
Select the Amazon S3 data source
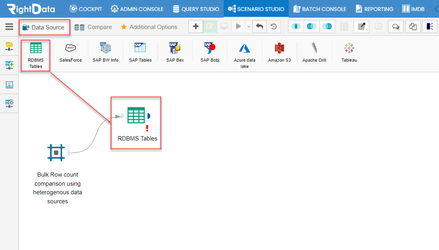point(279,53)
